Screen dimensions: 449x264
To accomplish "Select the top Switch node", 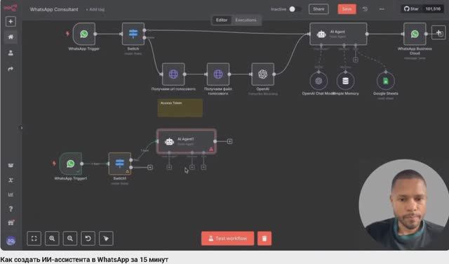I will pyautogui.click(x=133, y=34).
